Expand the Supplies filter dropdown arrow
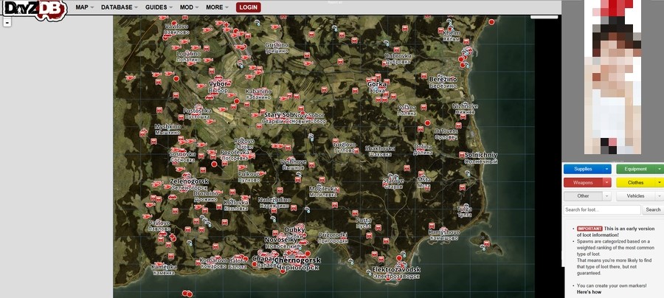The image size is (664, 298). (x=607, y=169)
